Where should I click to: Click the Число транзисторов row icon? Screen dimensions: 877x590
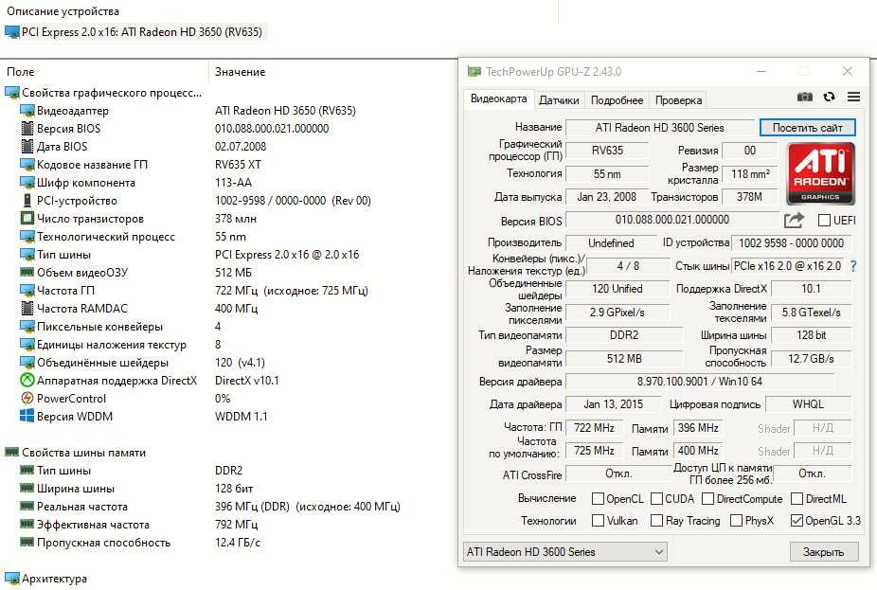click(27, 218)
